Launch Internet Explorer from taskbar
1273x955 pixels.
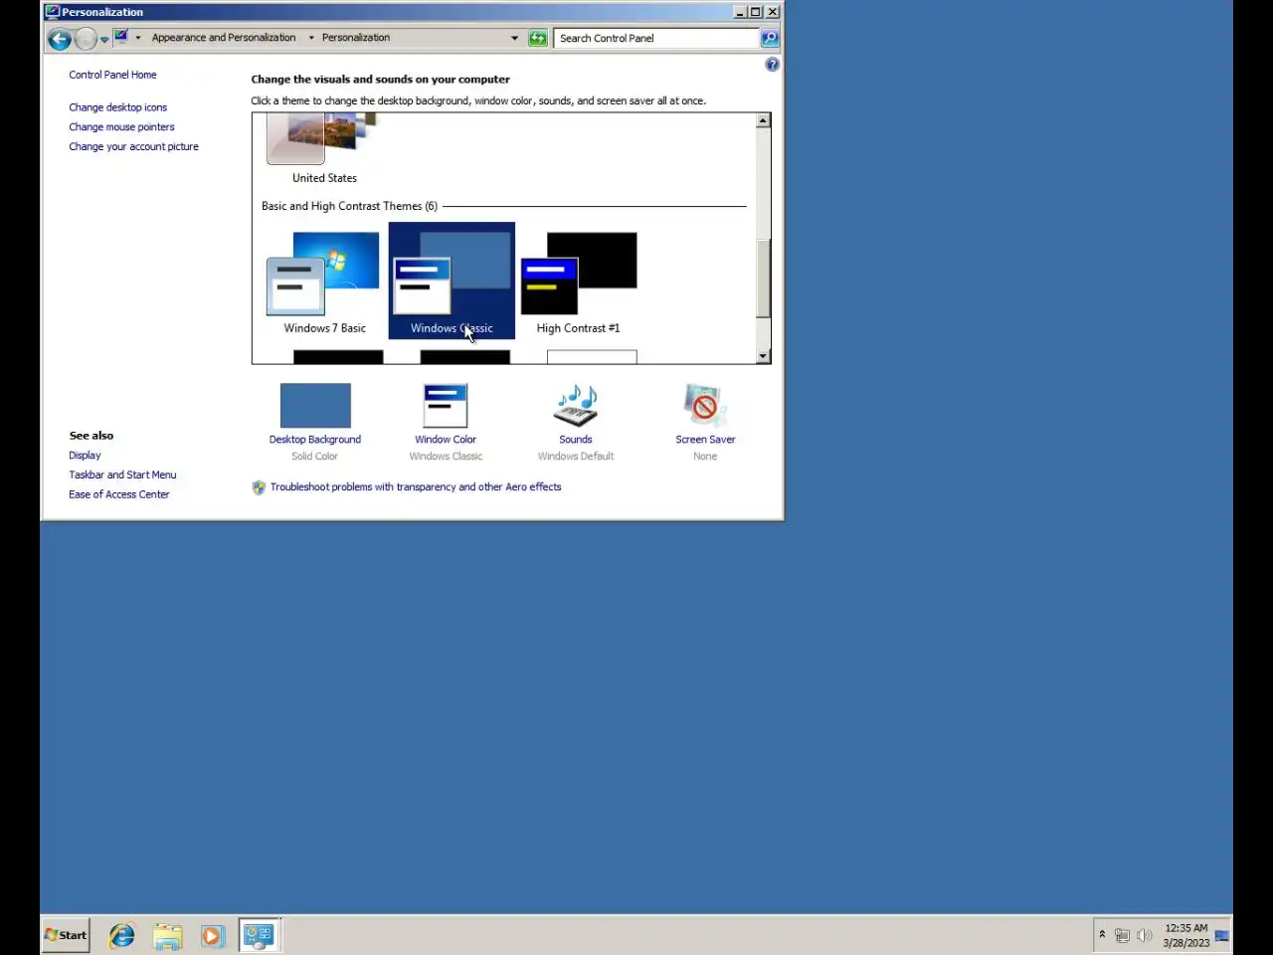[x=122, y=935]
